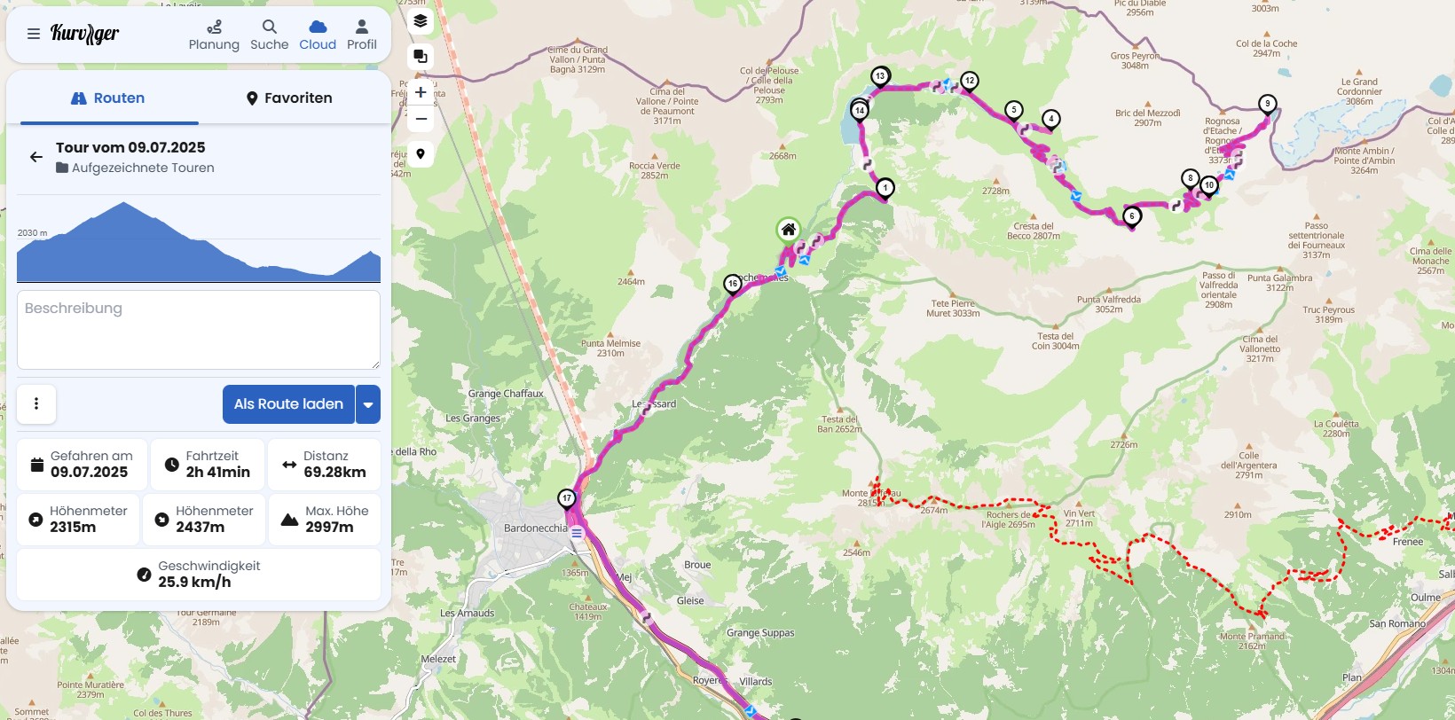Open the map layers selector
The width and height of the screenshot is (1455, 720).
421,21
